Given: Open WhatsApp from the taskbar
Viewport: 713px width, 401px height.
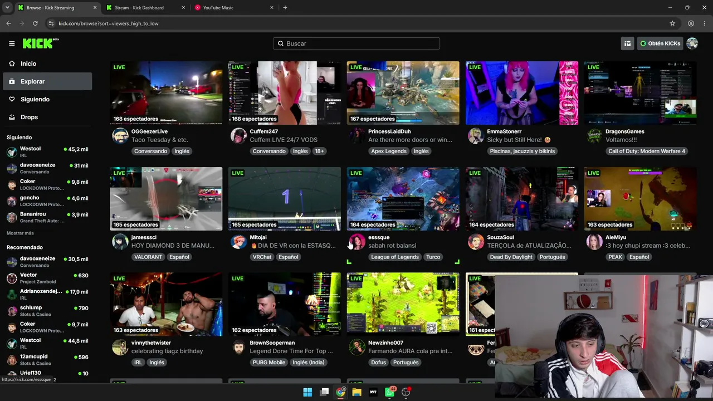Looking at the screenshot, I should click(390, 392).
